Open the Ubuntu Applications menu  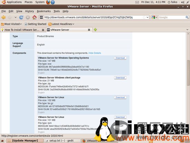pos(14,2)
